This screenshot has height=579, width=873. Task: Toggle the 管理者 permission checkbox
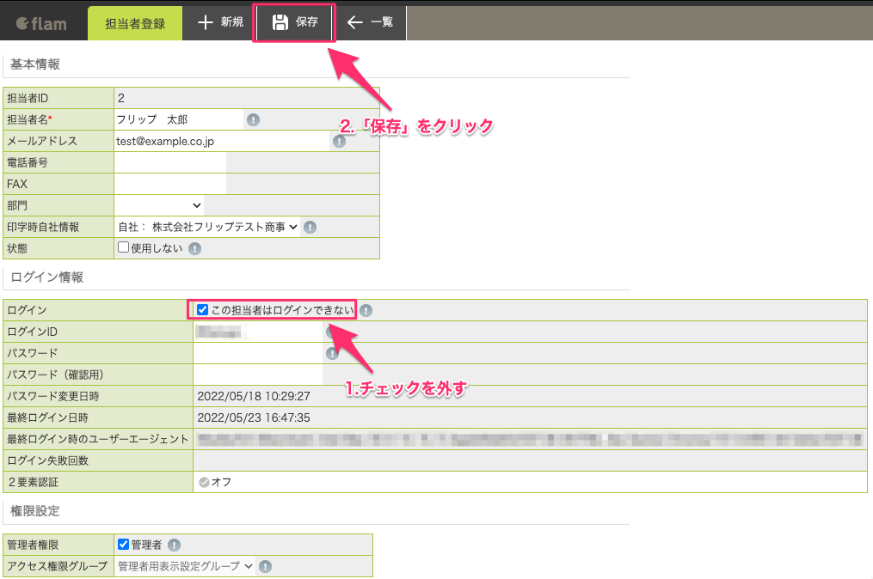click(124, 544)
